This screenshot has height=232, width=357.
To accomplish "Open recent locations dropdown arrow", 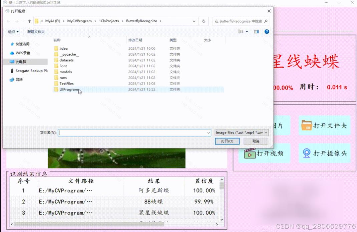I will [x=23, y=21].
